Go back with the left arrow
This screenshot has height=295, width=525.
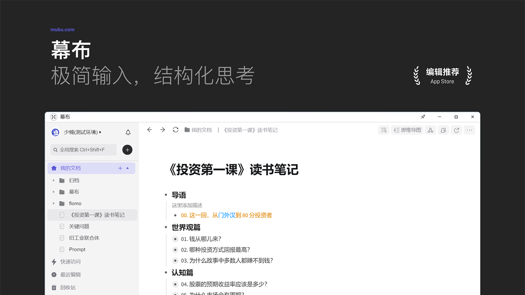[149, 130]
